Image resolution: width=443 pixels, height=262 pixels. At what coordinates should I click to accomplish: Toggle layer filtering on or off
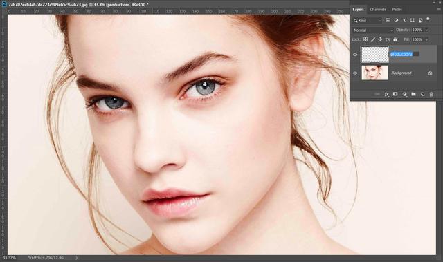(428, 19)
